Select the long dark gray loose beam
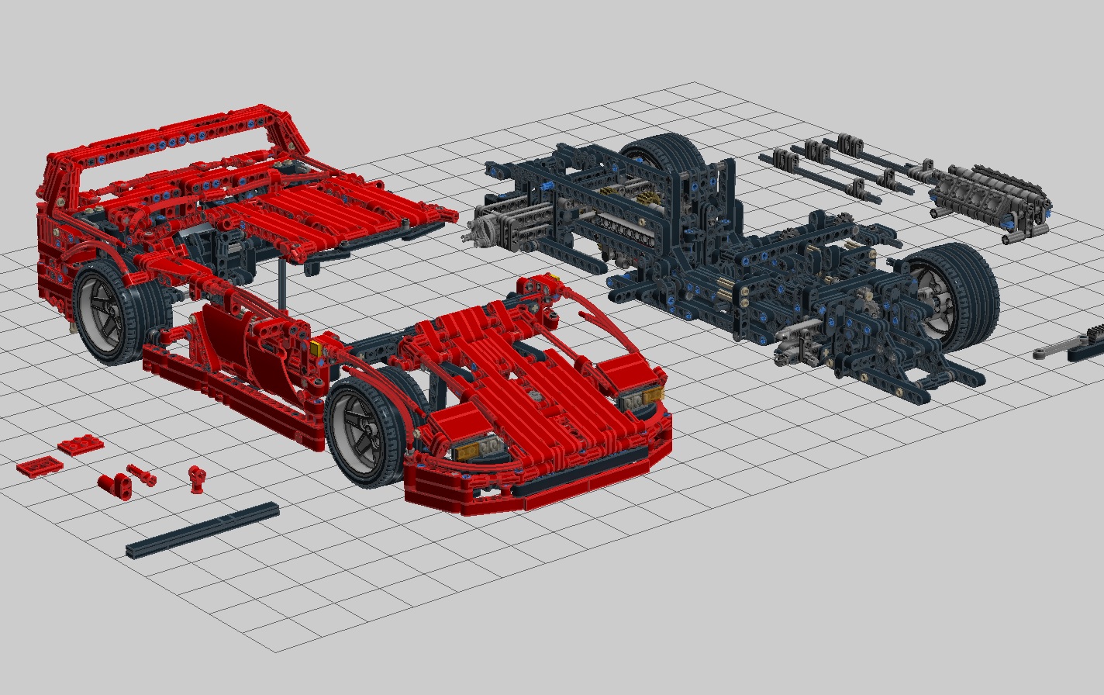This screenshot has height=695, width=1104. click(202, 529)
